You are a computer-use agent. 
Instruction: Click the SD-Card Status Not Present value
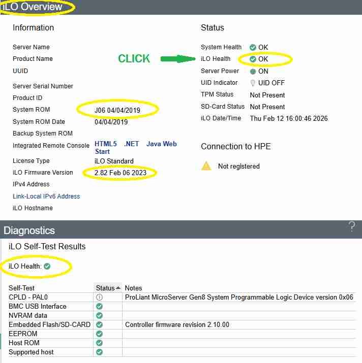point(267,107)
